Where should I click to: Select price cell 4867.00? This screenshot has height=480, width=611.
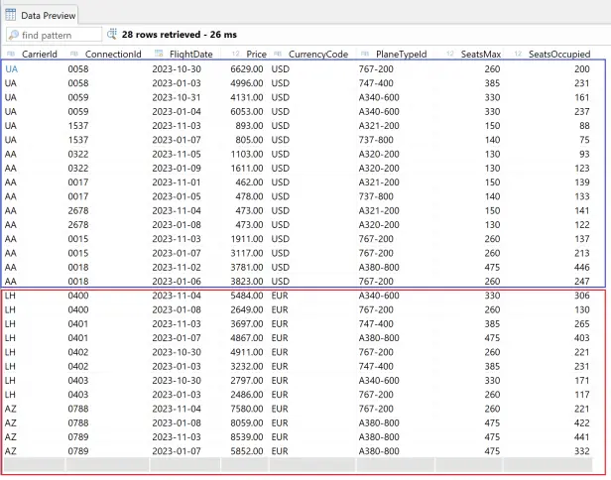(247, 338)
